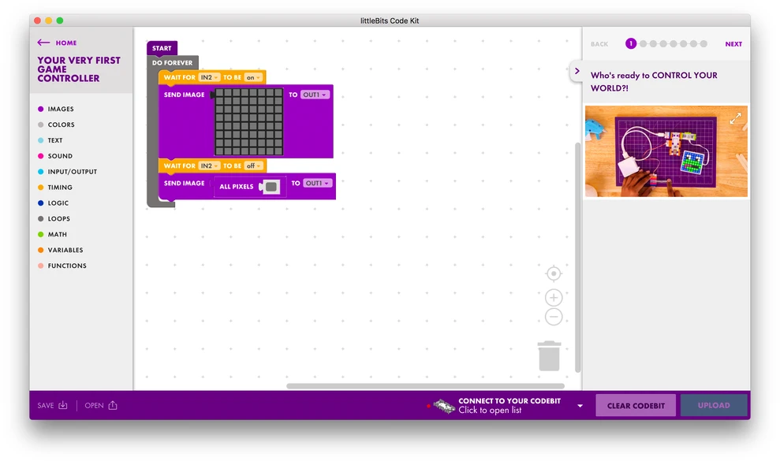Click the UPLOAD button
The height and width of the screenshot is (461, 780).
pyautogui.click(x=714, y=405)
